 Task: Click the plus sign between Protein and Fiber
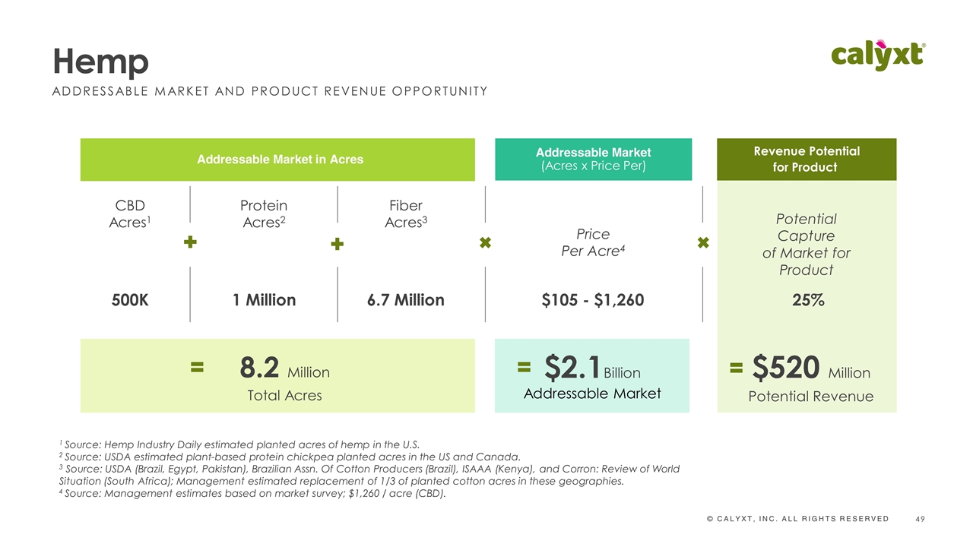pos(337,245)
